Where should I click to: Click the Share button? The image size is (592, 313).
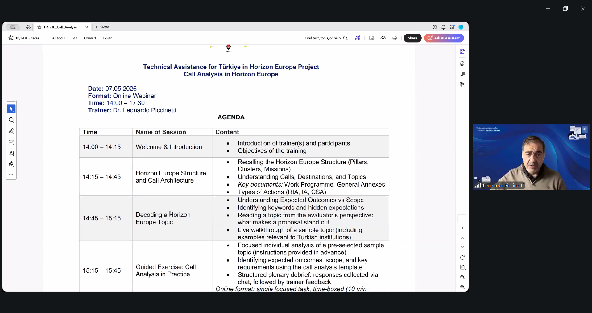(x=412, y=38)
